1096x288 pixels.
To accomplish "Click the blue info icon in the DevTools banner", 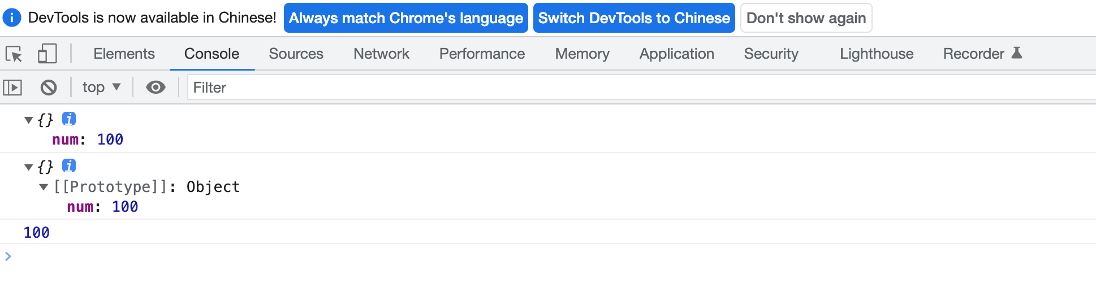I will click(x=12, y=18).
